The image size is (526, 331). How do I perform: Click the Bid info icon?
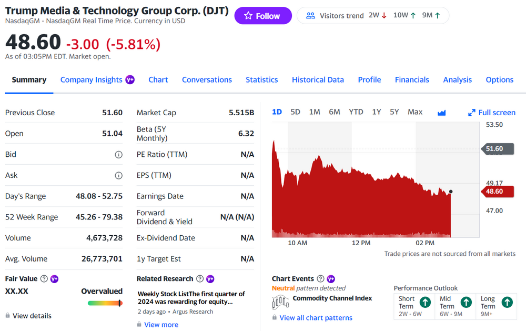[x=118, y=155]
